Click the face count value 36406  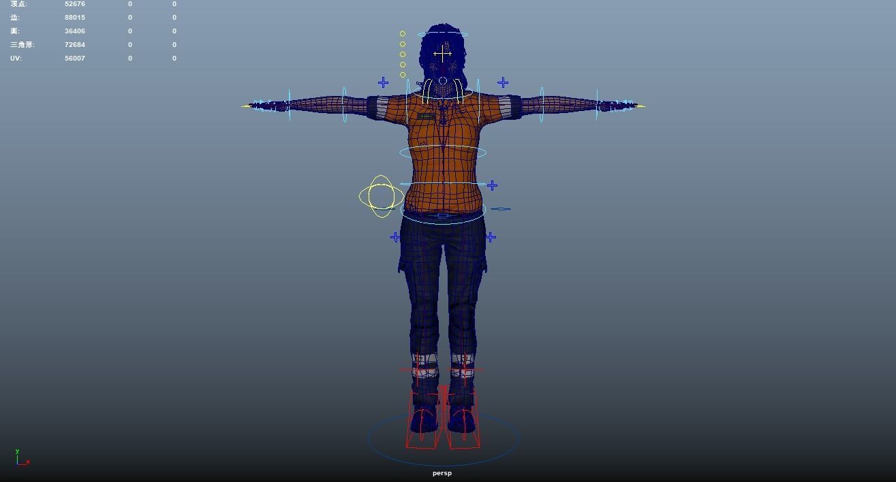coord(75,31)
